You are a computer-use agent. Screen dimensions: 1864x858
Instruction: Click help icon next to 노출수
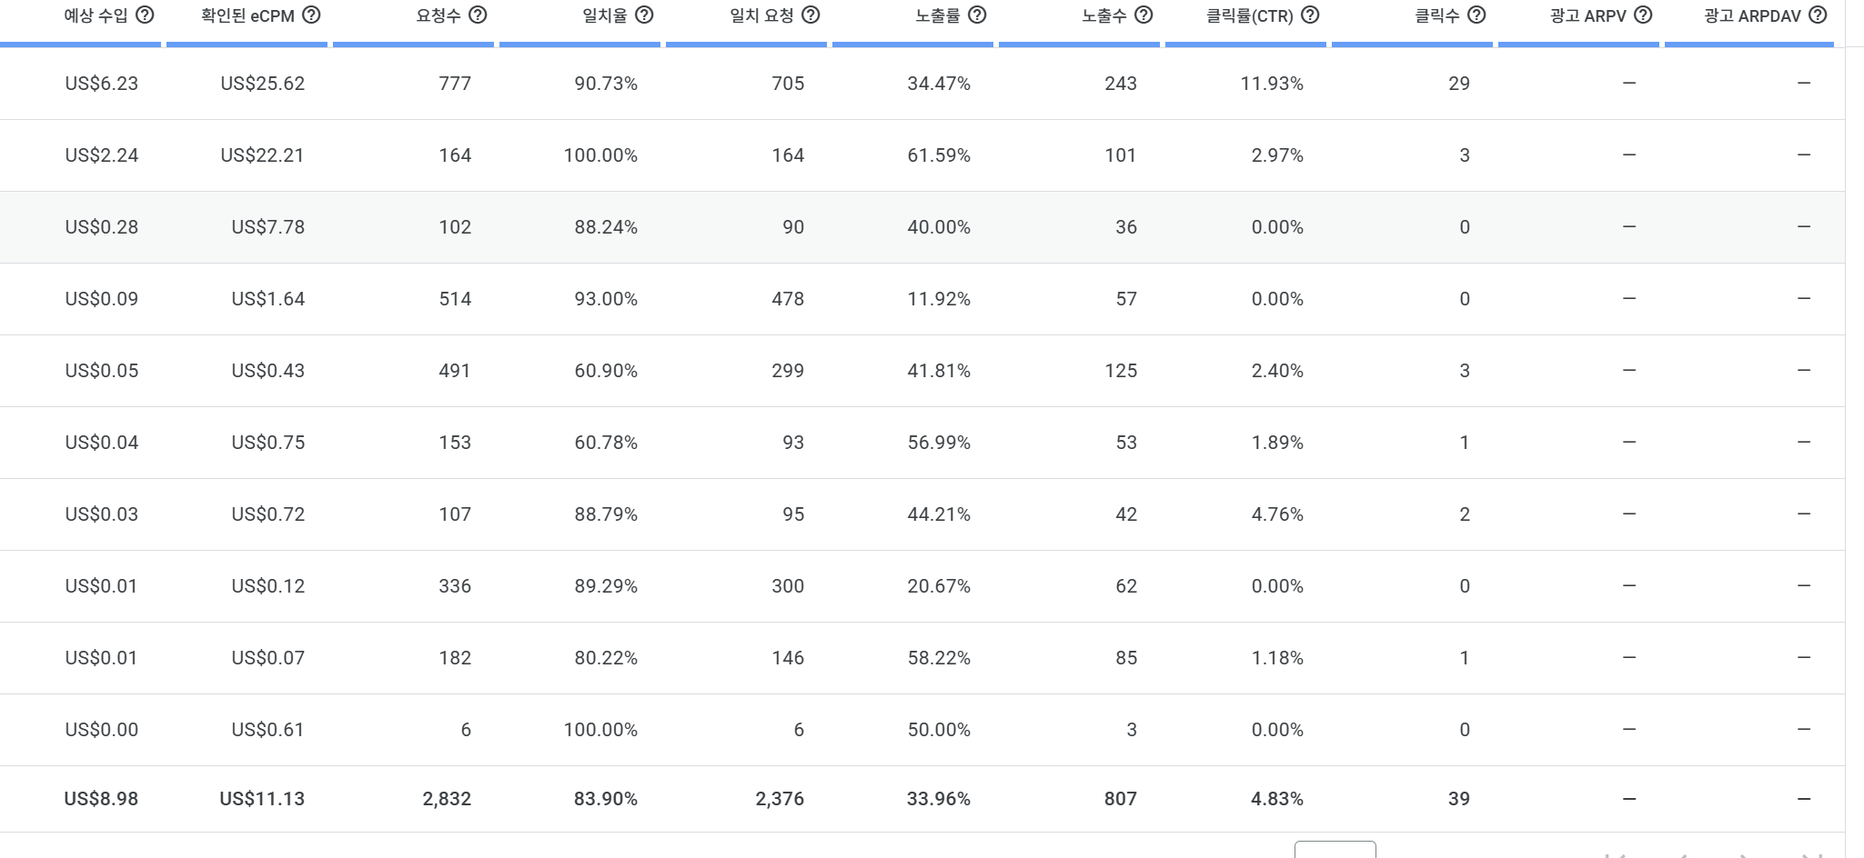1144,15
